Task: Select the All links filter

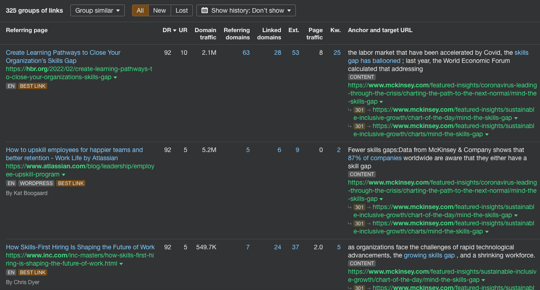Action: (x=140, y=10)
